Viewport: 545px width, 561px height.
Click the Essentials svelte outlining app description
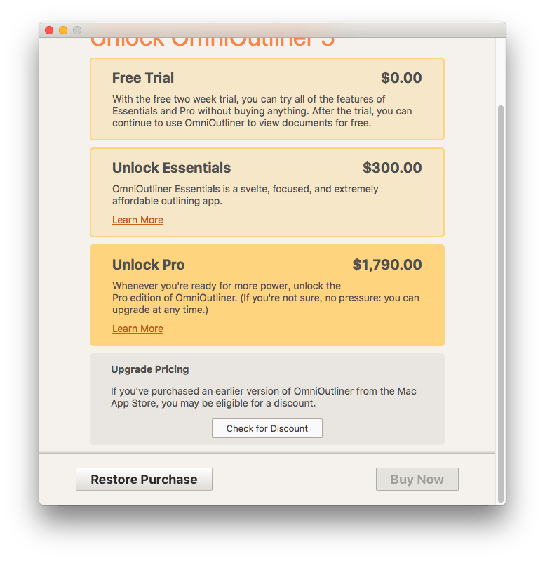[x=245, y=195]
